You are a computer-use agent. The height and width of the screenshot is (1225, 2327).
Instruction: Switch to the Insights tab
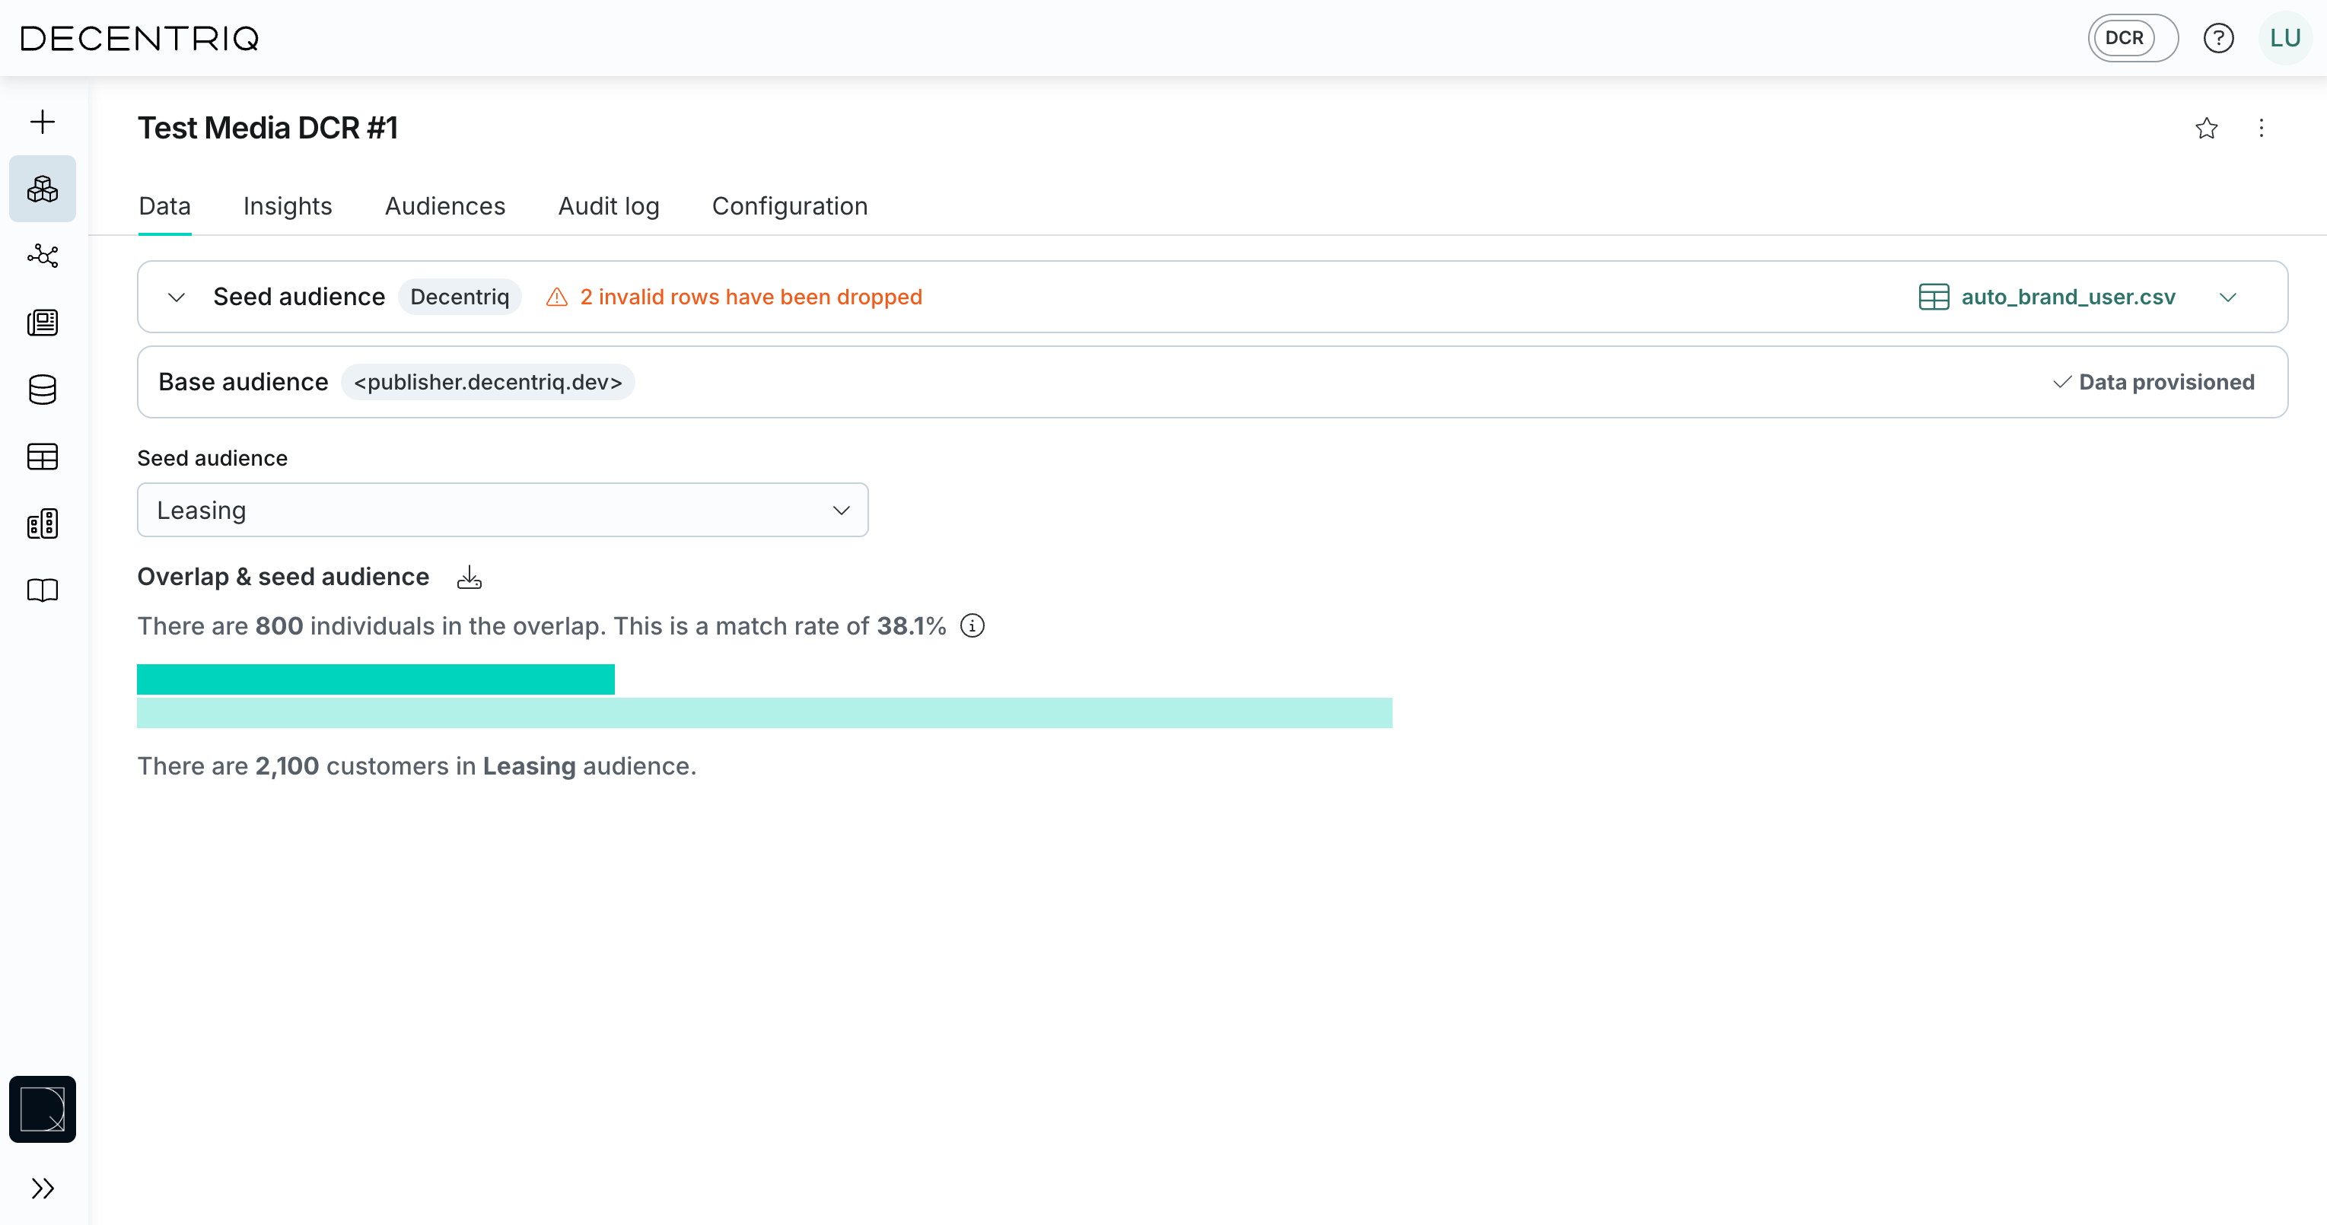[288, 207]
